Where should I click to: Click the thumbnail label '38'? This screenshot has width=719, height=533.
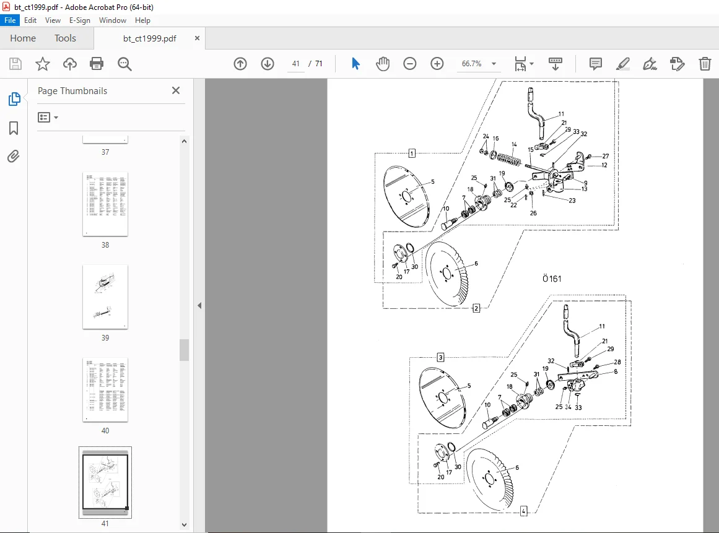click(x=105, y=245)
